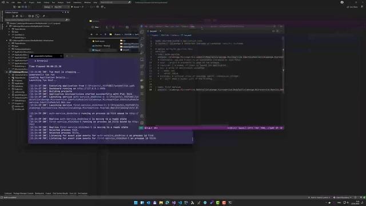The width and height of the screenshot is (366, 206).
Task: Open the File menu in Visual Studio
Action: (x=7, y=2)
